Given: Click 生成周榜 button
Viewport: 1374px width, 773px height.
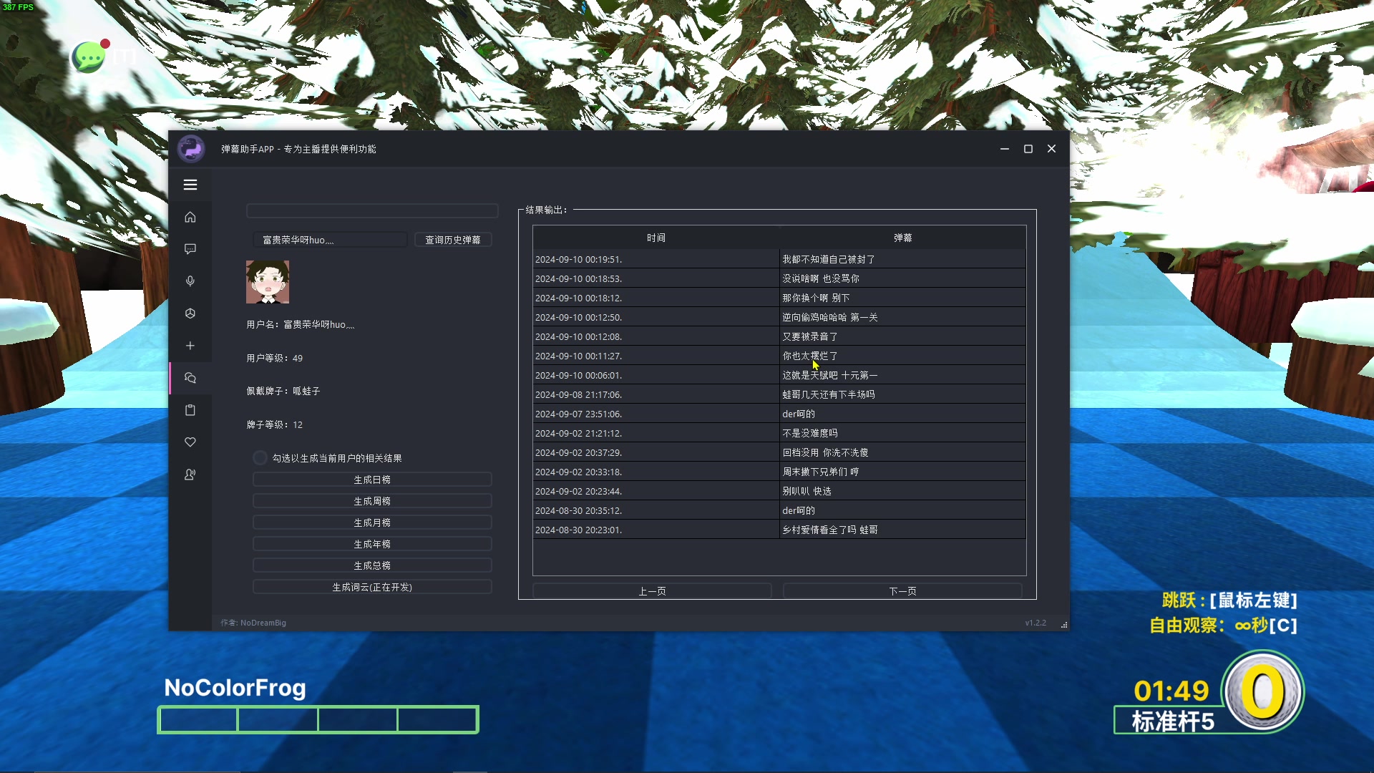Looking at the screenshot, I should [x=372, y=500].
